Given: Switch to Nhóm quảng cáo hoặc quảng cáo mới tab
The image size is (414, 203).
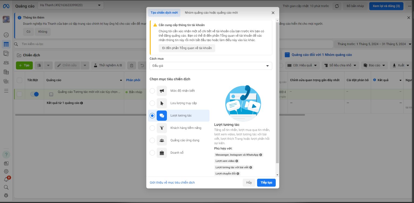Looking at the screenshot, I should (x=211, y=13).
